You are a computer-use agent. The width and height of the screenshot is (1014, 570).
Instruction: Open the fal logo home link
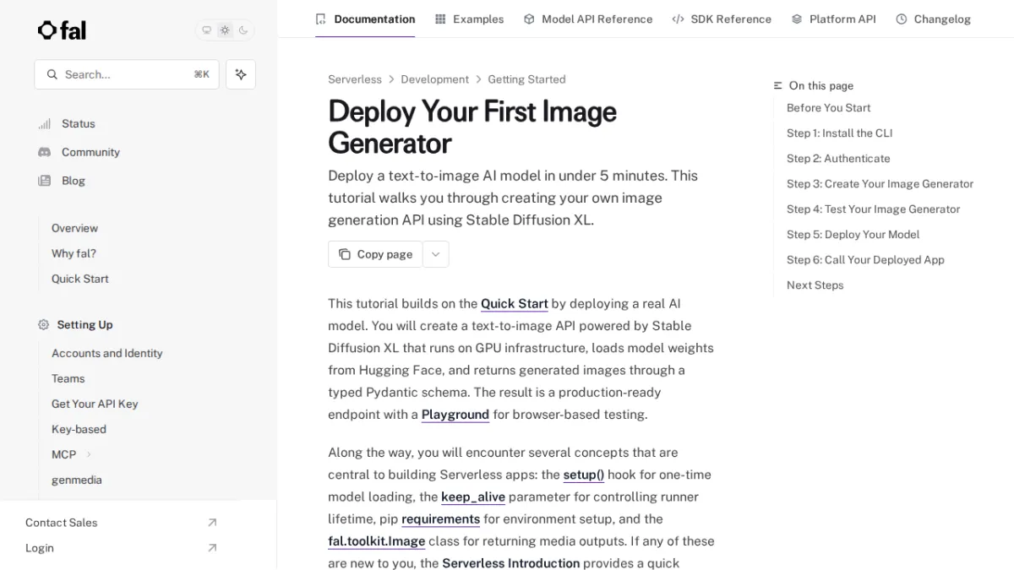click(x=62, y=30)
